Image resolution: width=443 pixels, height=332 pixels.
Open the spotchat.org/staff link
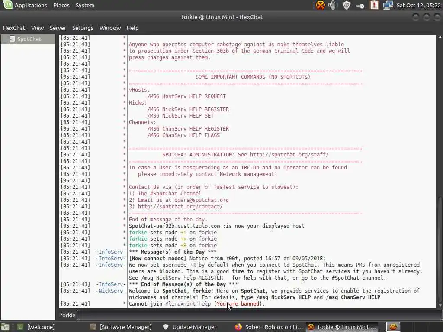point(289,154)
